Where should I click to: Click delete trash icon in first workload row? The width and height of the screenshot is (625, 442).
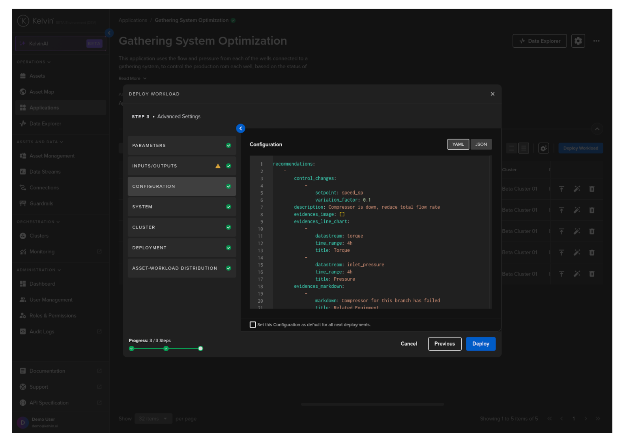point(591,189)
